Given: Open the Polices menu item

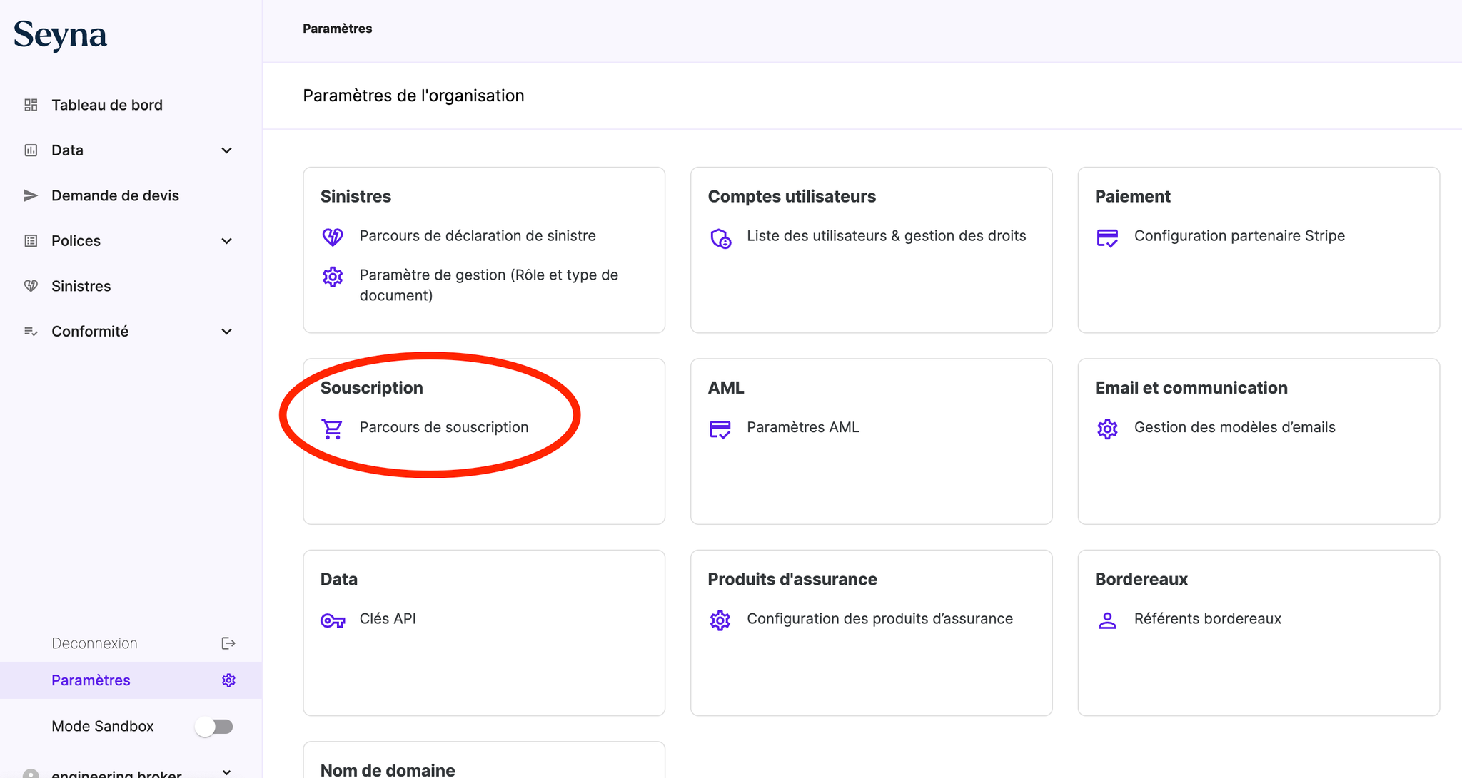Looking at the screenshot, I should click(x=76, y=241).
